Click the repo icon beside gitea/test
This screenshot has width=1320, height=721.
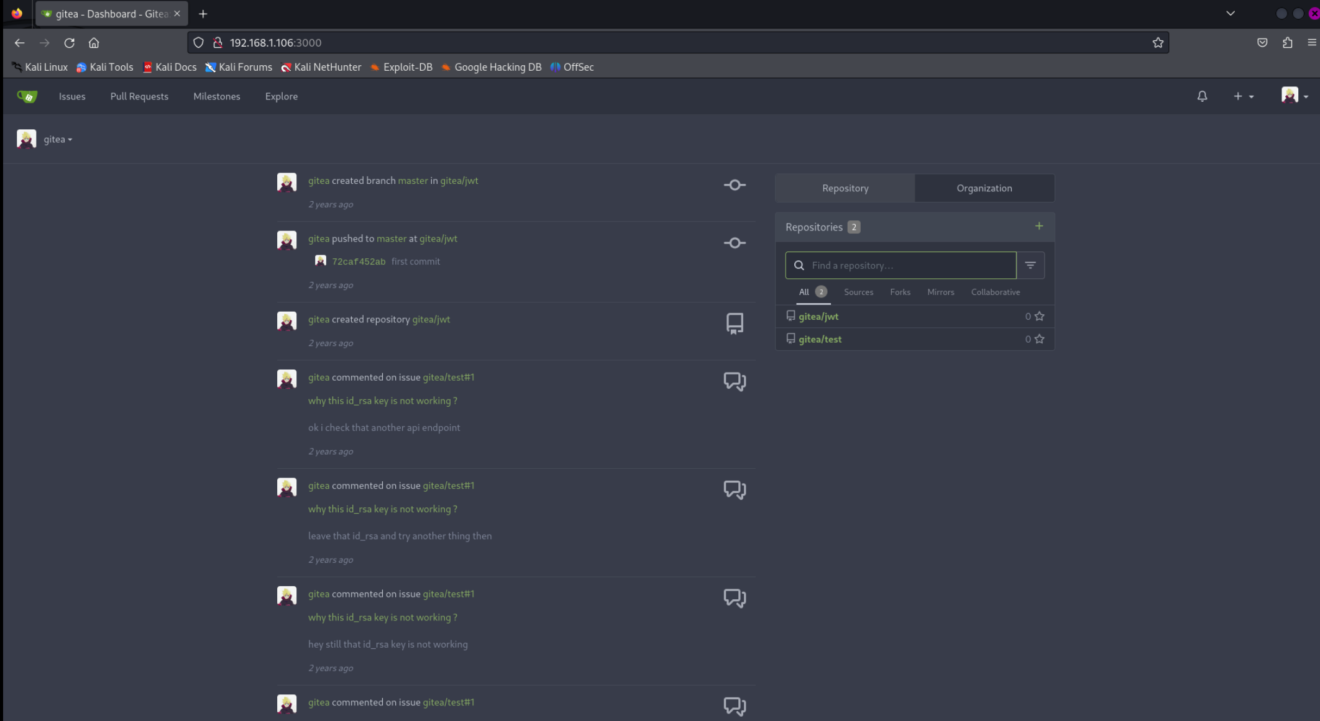click(x=791, y=338)
